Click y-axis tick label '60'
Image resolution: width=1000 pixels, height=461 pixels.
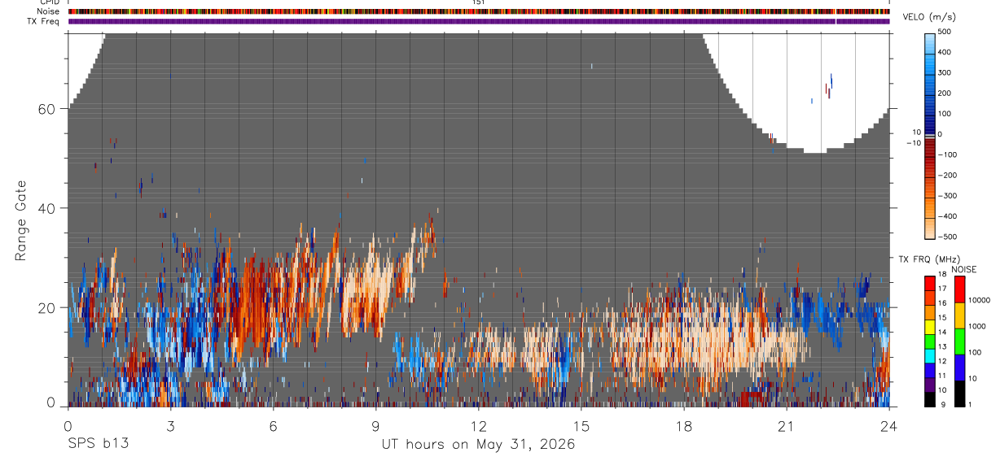point(47,109)
